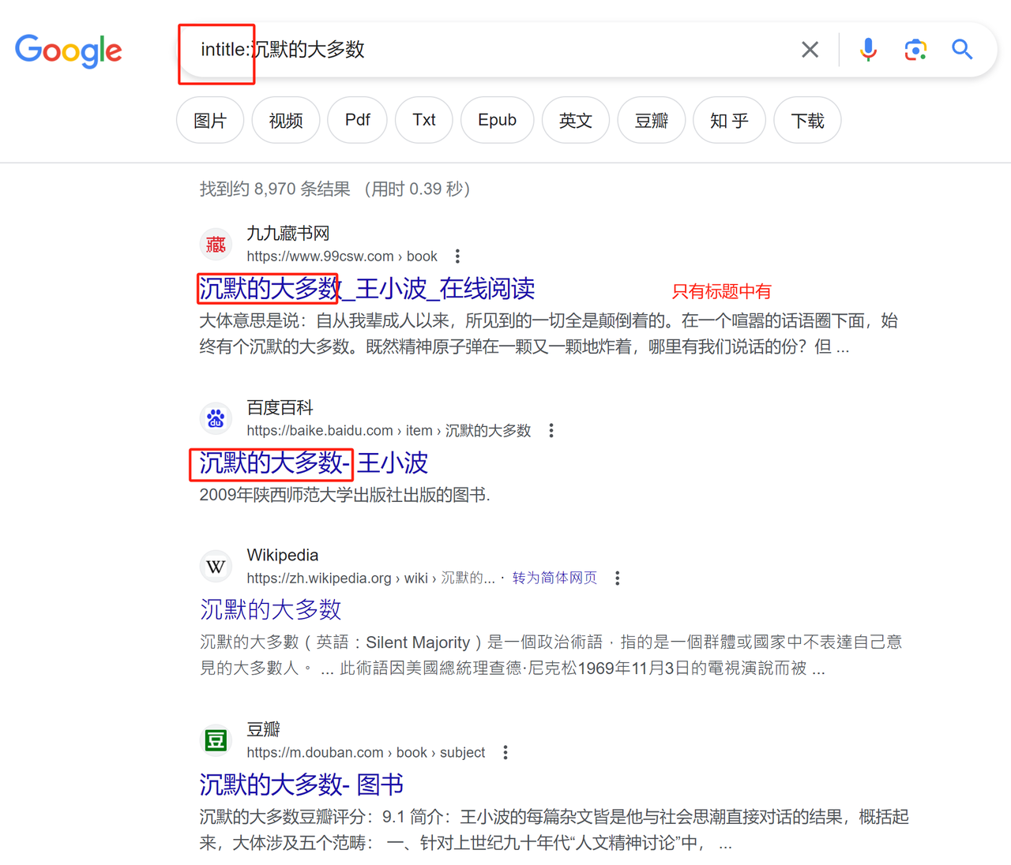1011x865 pixels.
Task: Click the 百度百科 site name
Action: coord(280,408)
